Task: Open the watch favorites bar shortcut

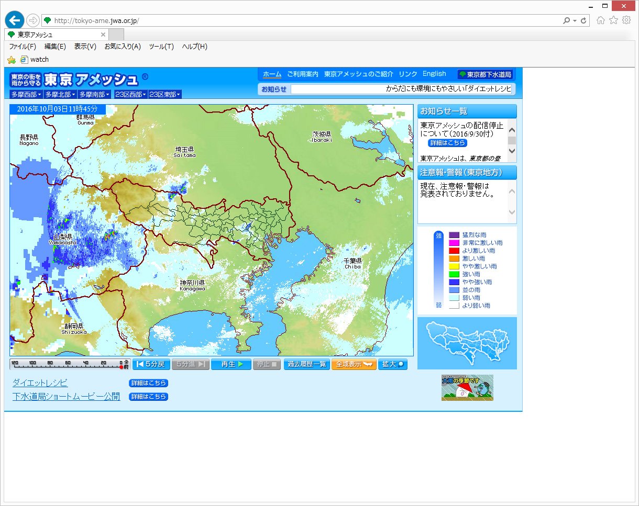Action: 35,60
